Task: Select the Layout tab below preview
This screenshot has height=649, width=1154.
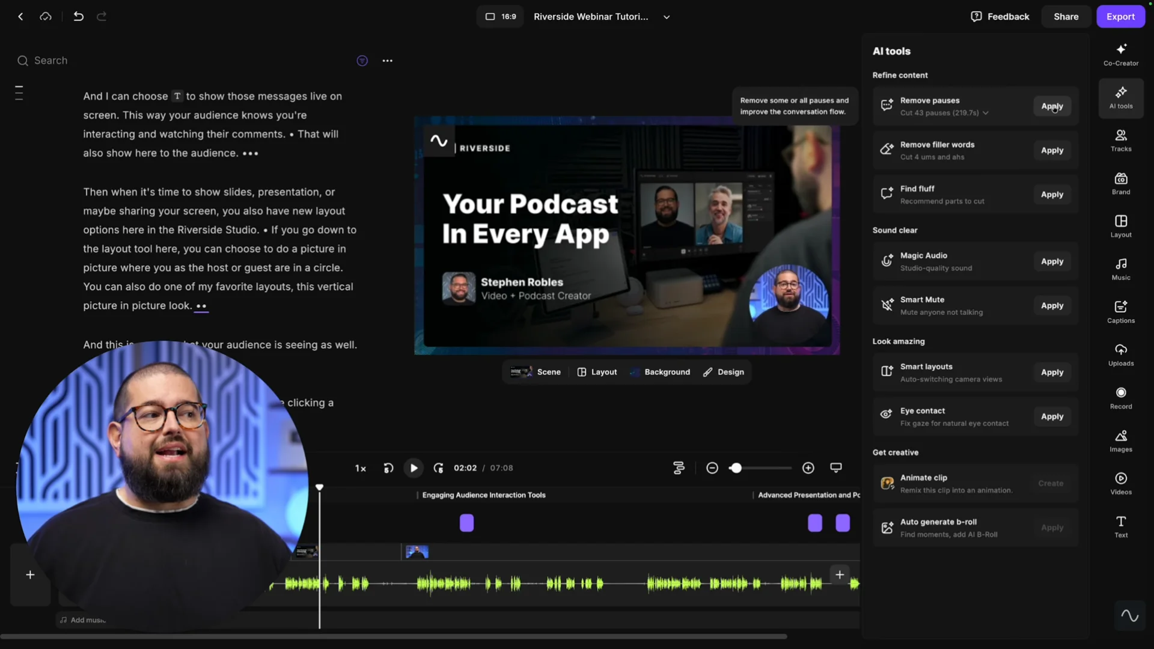Action: point(597,372)
